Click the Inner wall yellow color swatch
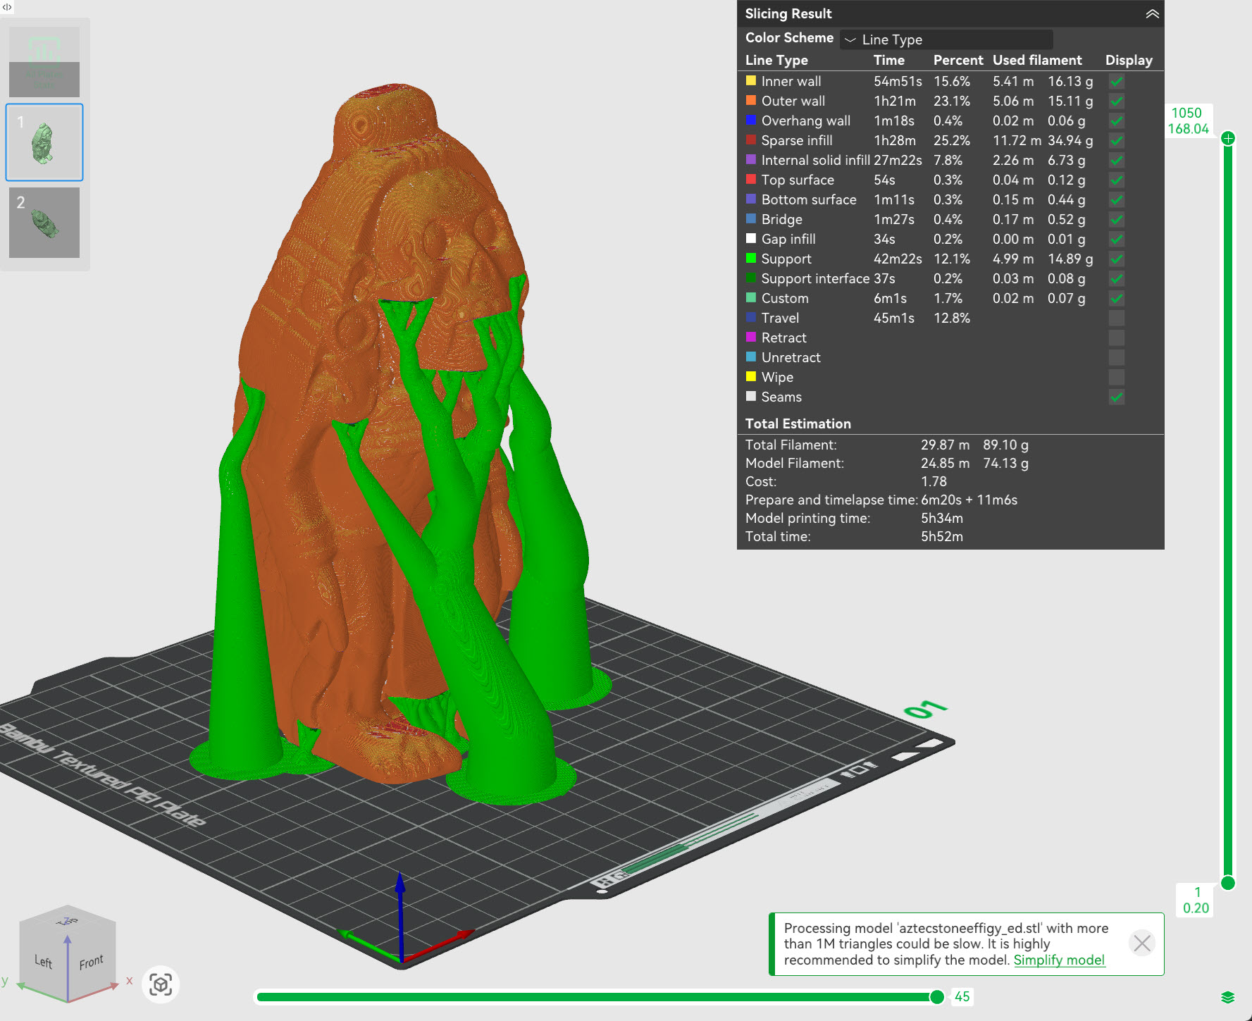This screenshot has height=1021, width=1252. 751,80
